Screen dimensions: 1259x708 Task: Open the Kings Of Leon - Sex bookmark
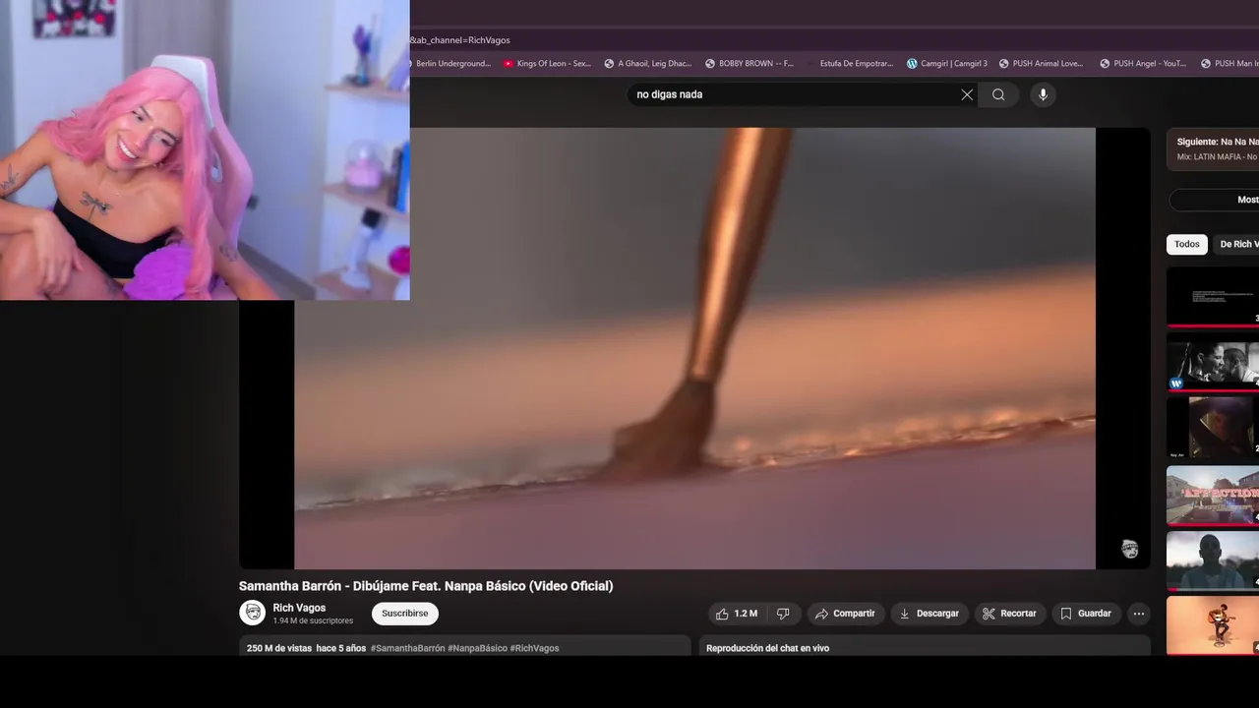coord(547,63)
